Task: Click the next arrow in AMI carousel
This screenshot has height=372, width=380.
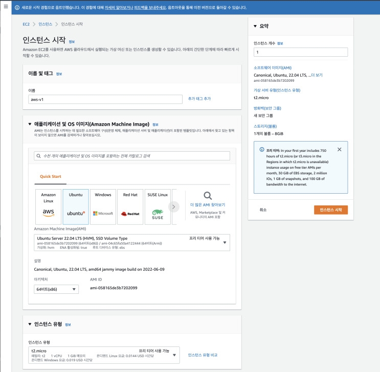Action: [x=173, y=207]
